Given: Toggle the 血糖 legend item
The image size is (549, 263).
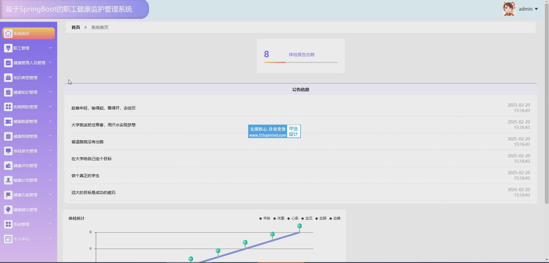Looking at the screenshot, I should (x=335, y=218).
